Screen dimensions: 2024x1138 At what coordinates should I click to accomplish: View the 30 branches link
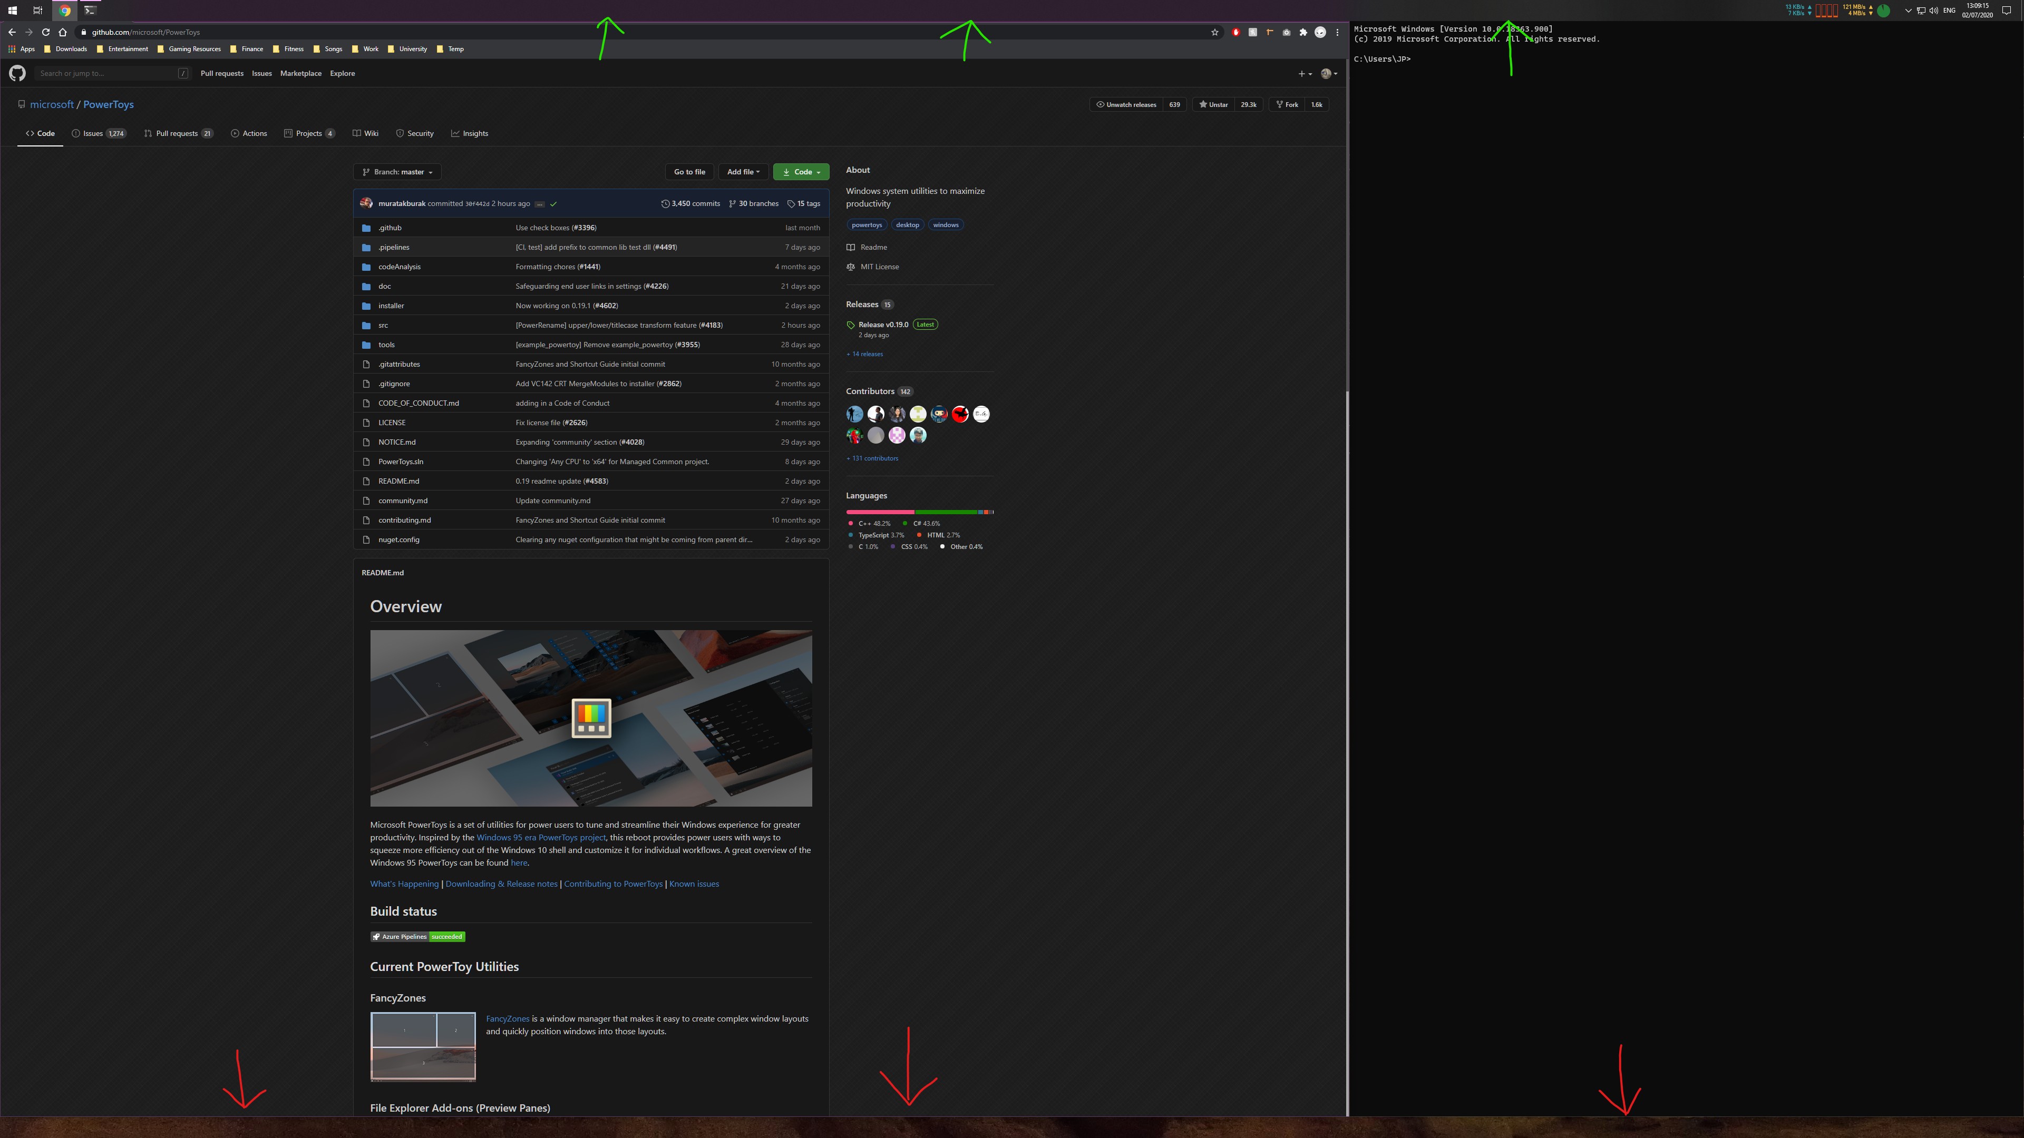(754, 203)
